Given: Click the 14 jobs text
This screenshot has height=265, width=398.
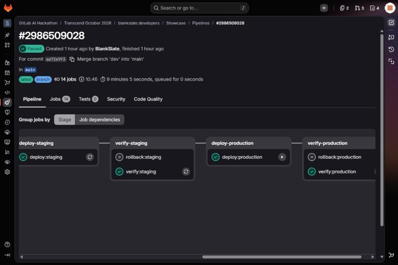Looking at the screenshot, I should [68, 80].
